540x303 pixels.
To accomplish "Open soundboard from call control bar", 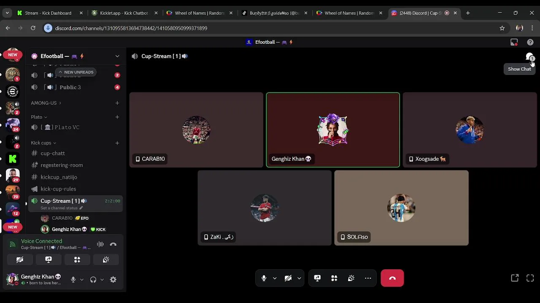I will click(x=351, y=278).
